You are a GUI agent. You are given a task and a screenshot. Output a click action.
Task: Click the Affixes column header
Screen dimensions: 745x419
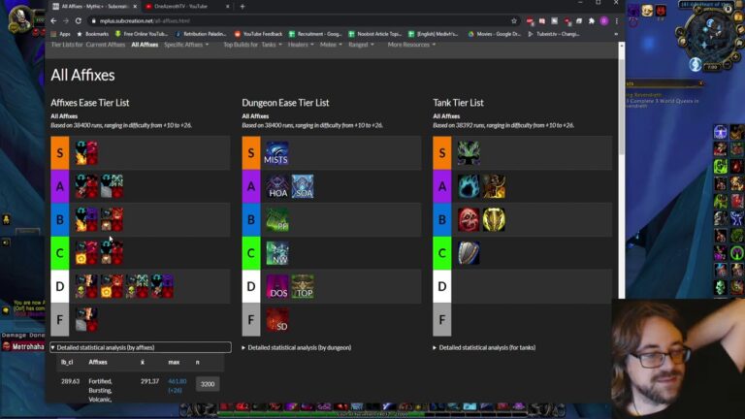point(98,362)
